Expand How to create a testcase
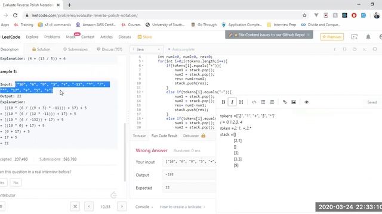The image size is (382, 214). coord(183,207)
